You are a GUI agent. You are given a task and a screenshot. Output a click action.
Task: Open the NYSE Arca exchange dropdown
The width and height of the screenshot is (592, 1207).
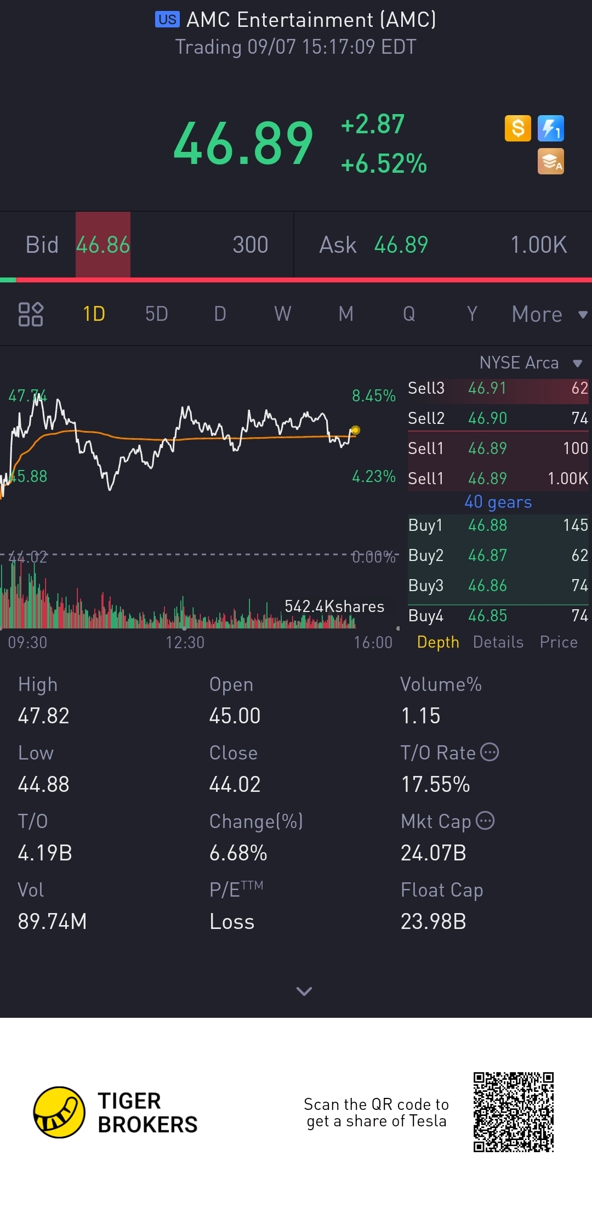pyautogui.click(x=531, y=362)
